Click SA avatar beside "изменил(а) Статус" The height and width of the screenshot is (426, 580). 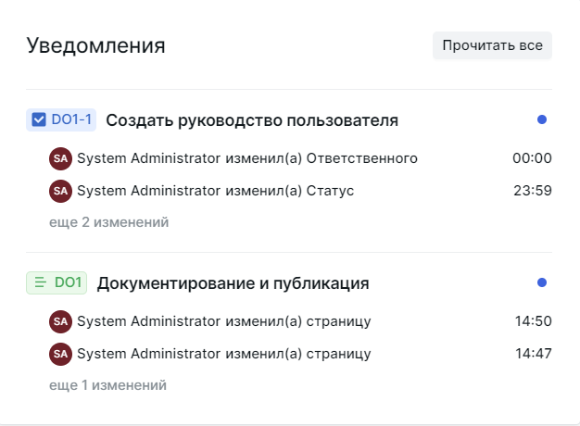coord(60,191)
